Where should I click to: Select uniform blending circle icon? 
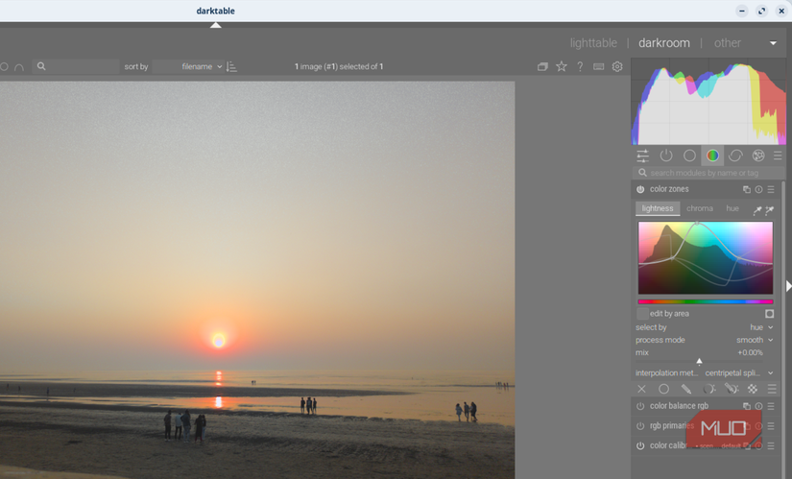tap(663, 389)
